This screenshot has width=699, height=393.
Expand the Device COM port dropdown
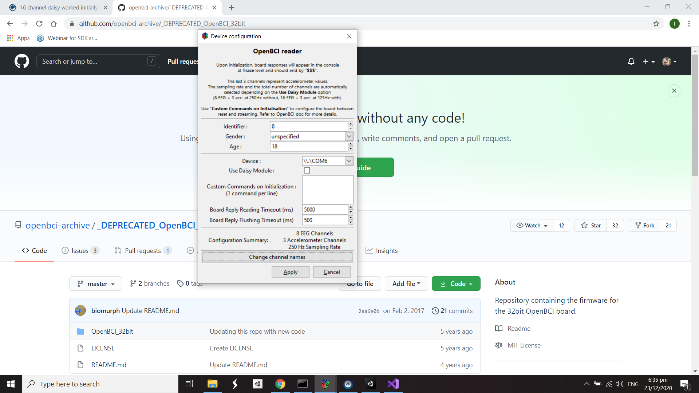point(349,161)
